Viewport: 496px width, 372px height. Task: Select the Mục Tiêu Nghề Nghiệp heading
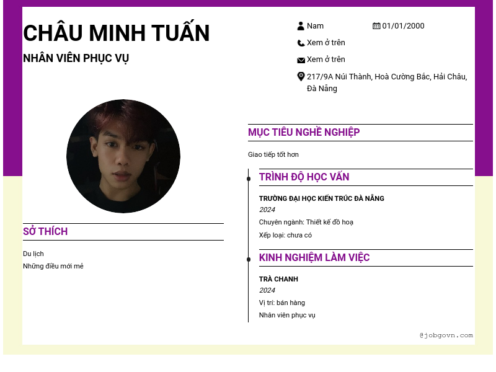point(304,133)
